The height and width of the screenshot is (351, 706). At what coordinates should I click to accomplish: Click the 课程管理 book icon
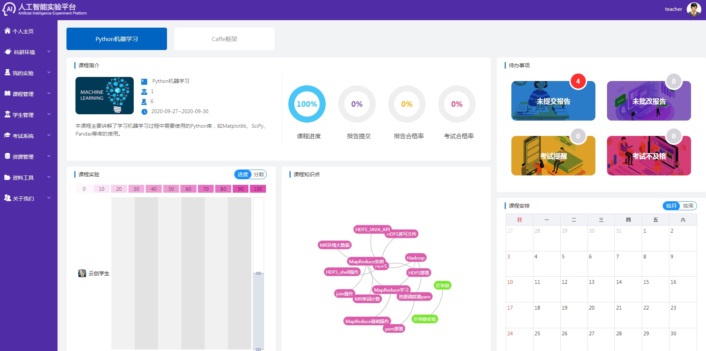click(7, 94)
